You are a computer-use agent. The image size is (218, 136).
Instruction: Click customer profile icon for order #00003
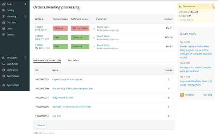point(94,38)
